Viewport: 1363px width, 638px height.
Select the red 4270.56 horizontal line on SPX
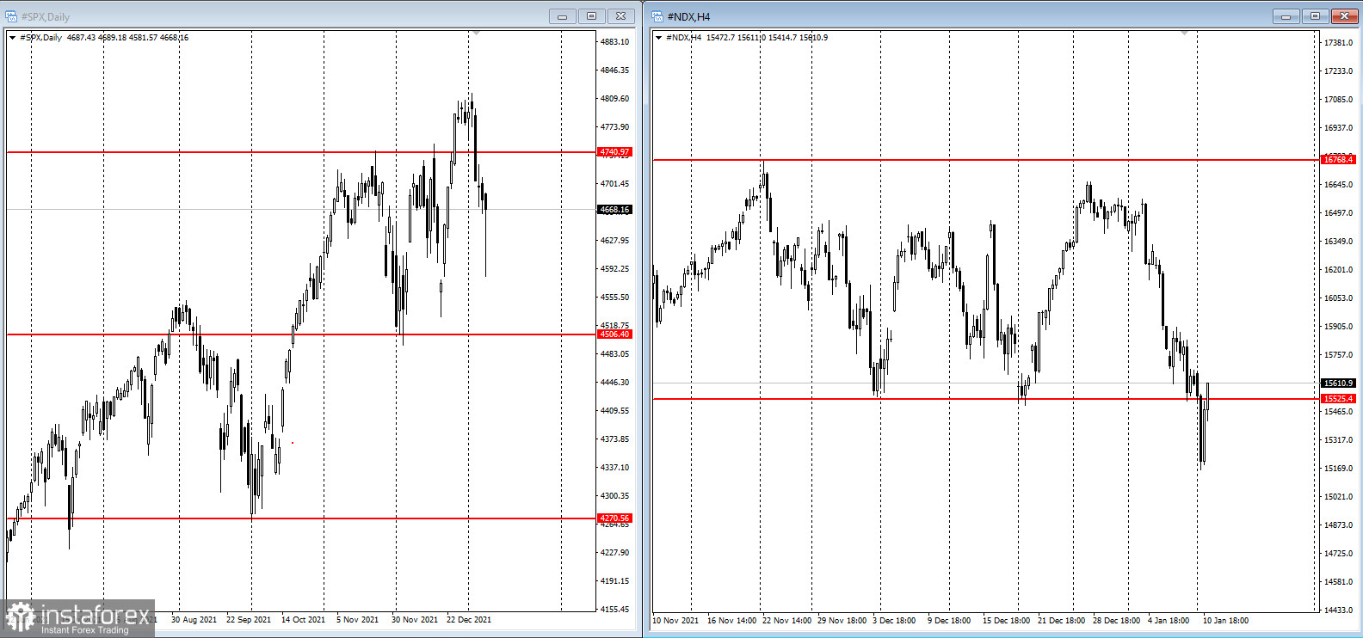click(301, 518)
